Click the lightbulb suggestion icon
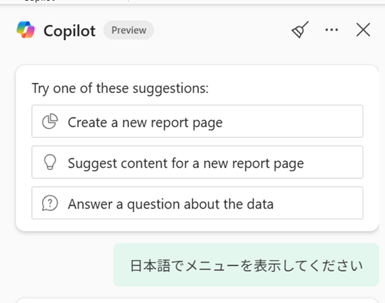This screenshot has height=303, width=385. tap(50, 162)
